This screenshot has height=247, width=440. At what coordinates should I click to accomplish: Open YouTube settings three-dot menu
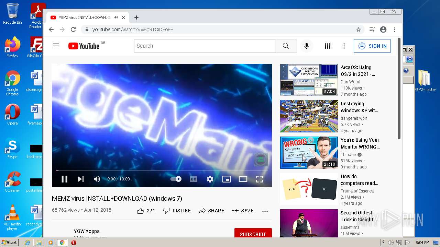tap(344, 46)
